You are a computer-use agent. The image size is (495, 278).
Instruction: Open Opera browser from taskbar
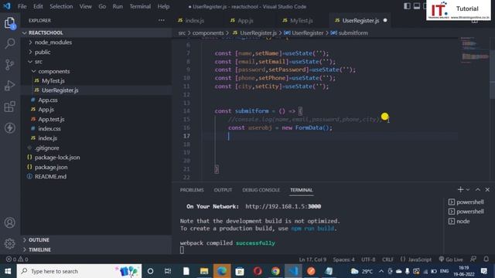[258, 271]
